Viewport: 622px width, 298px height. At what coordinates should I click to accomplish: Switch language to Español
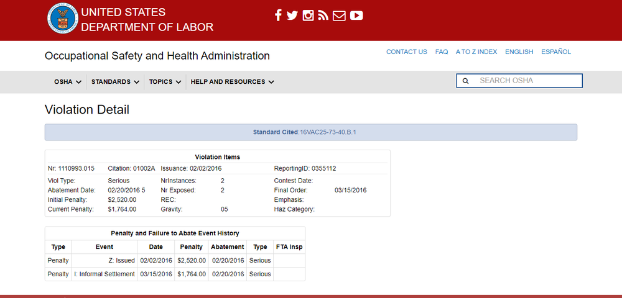556,52
